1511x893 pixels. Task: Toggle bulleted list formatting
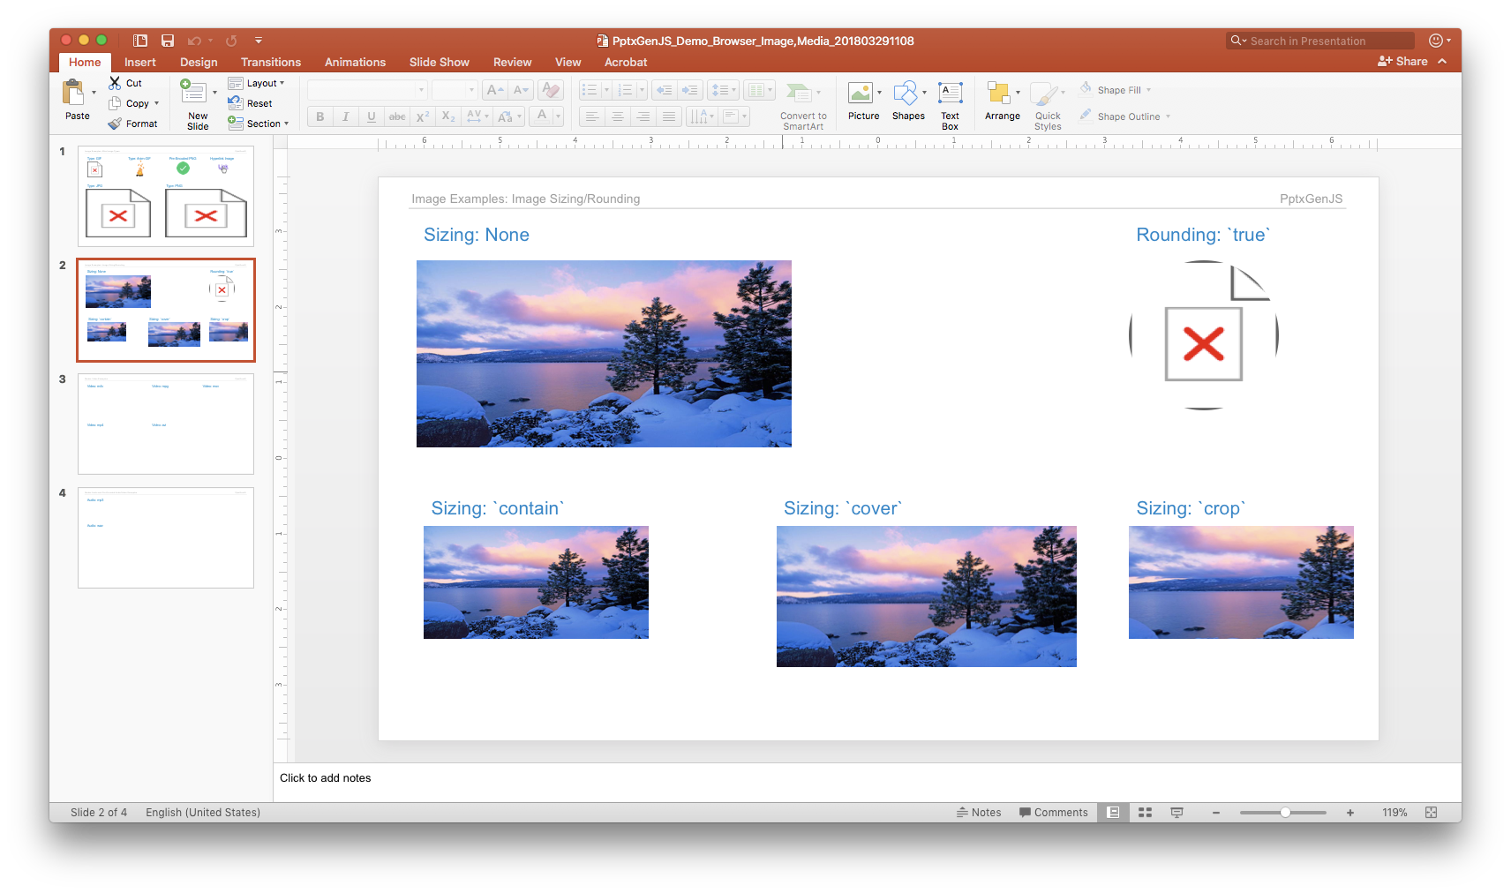tap(590, 89)
